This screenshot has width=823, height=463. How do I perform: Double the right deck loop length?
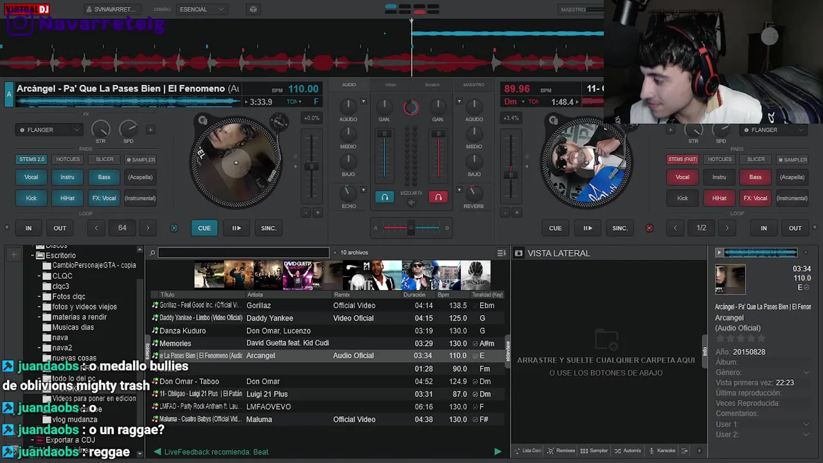727,228
